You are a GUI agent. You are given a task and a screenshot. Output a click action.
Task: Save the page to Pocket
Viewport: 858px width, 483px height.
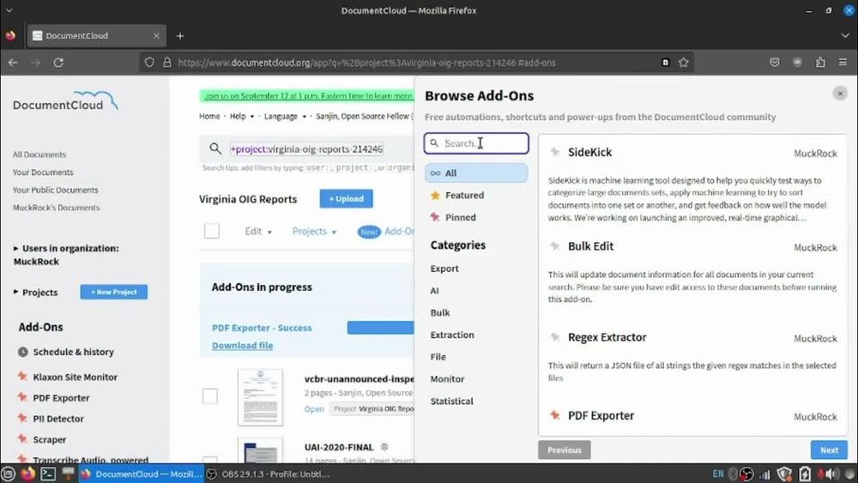(x=774, y=63)
